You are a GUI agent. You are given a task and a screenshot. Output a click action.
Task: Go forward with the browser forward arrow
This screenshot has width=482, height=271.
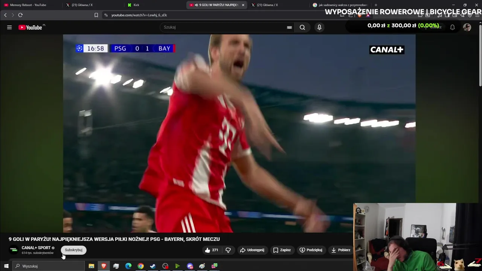click(x=12, y=15)
